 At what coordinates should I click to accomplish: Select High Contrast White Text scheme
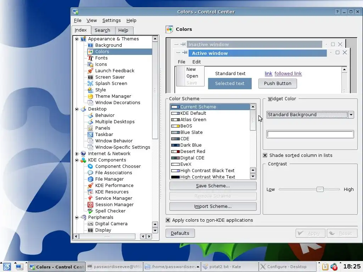click(210, 177)
